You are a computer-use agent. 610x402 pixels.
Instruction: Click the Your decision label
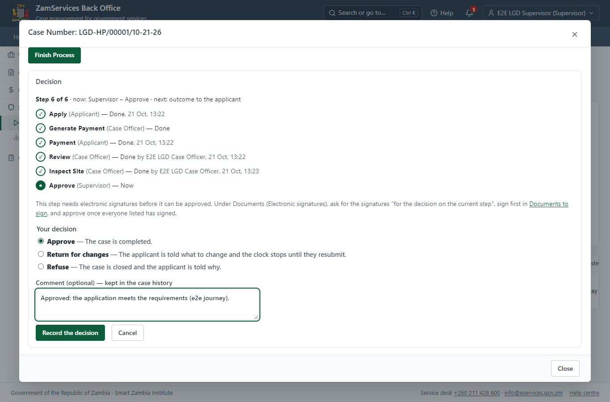[56, 229]
